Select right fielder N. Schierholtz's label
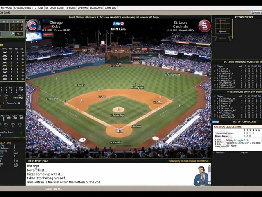 (x=173, y=75)
